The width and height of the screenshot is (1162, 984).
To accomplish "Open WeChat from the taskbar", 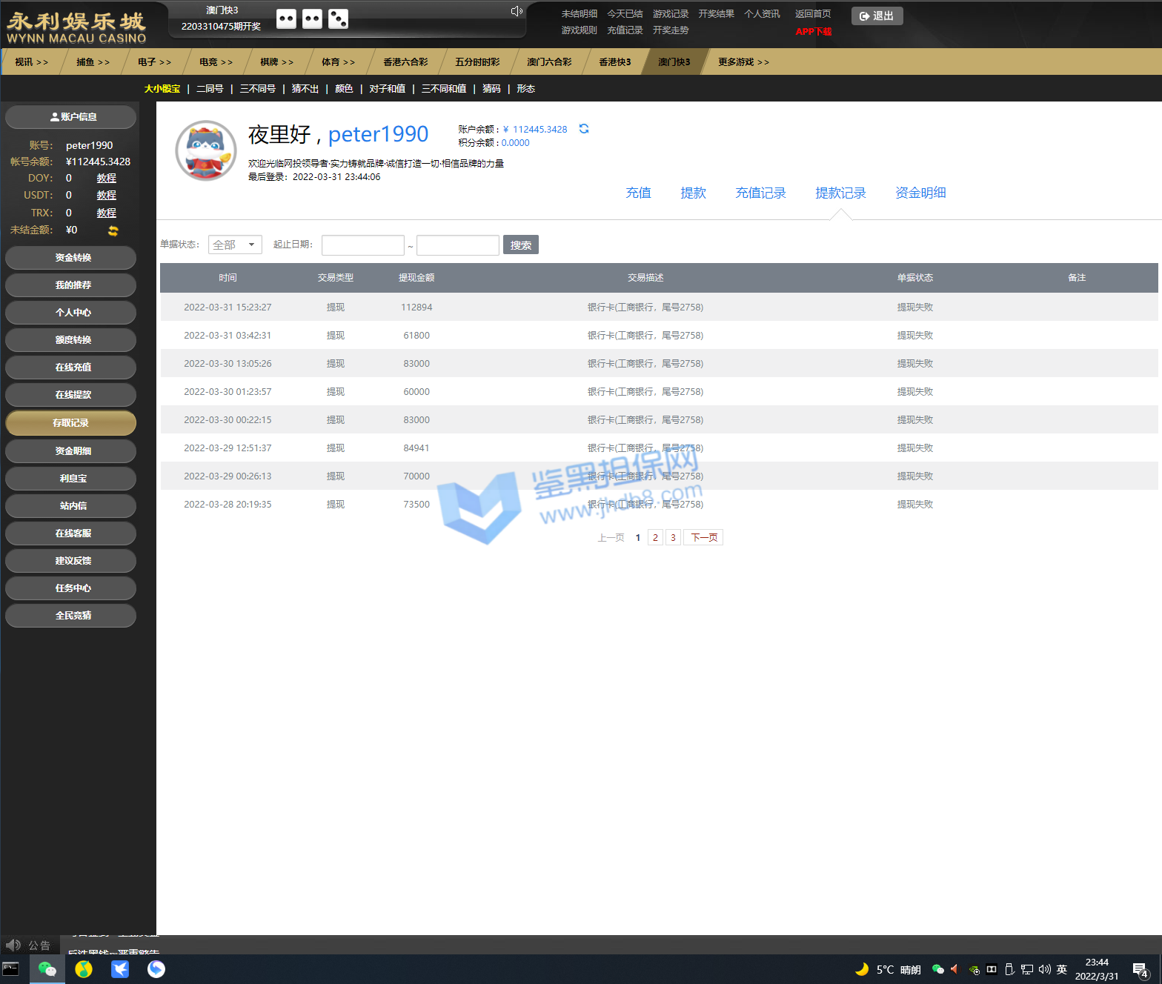I will click(x=47, y=969).
